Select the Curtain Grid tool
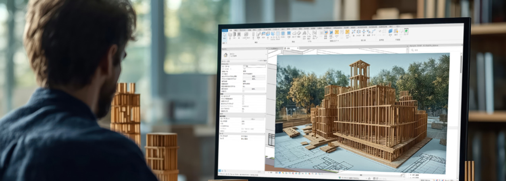 (278, 36)
